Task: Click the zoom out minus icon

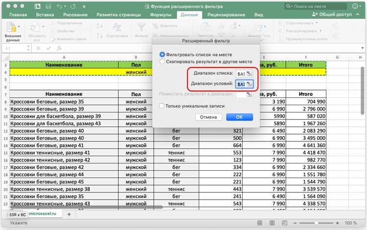Action: pos(295,223)
